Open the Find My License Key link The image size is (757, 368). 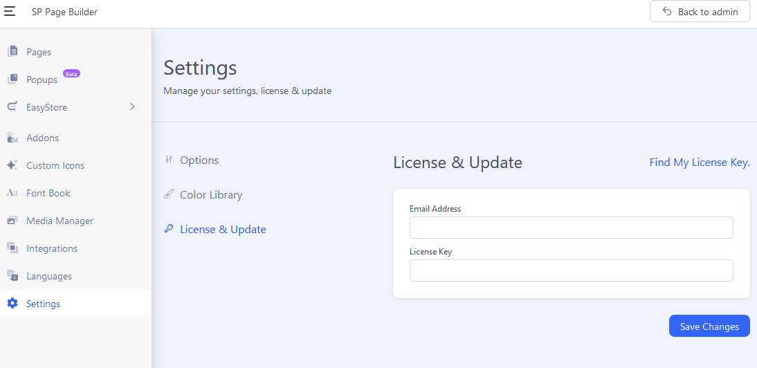700,162
